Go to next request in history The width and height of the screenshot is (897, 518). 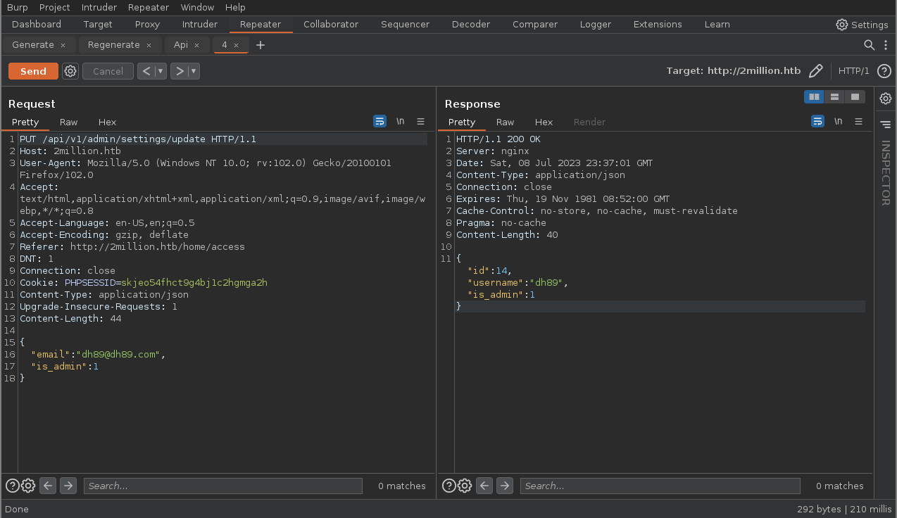click(180, 71)
